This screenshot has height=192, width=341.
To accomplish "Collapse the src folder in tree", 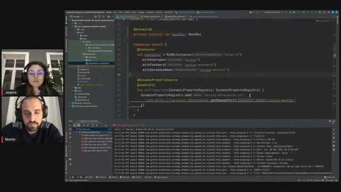I will (76, 33).
